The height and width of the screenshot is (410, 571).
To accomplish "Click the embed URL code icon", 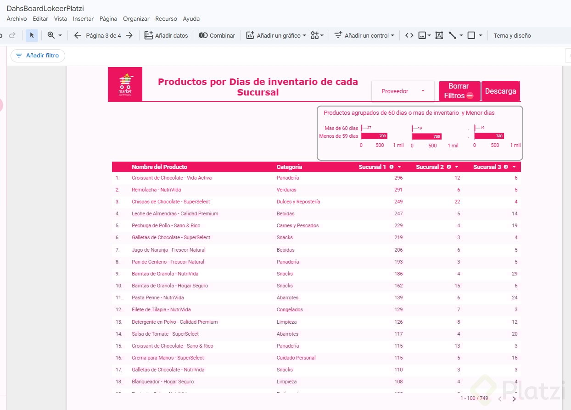I will (x=409, y=35).
